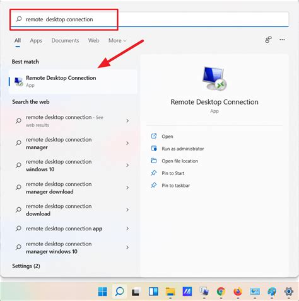Click web suggestion remote desktop connection See web results
This screenshot has height=301, width=299.
[x=64, y=121]
